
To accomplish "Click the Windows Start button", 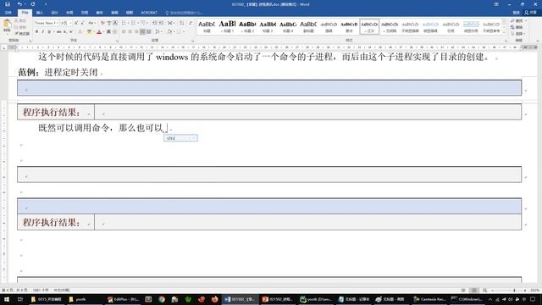I will point(7,299).
